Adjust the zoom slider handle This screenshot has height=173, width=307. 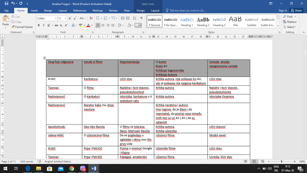click(282, 161)
